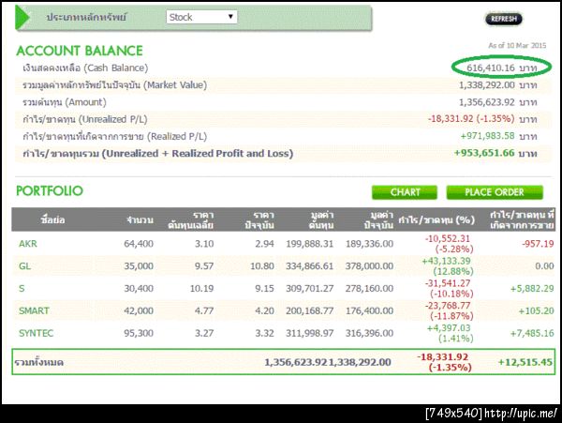This screenshot has width=562, height=423.
Task: Select GL average cost 9.57
Action: 204,265
